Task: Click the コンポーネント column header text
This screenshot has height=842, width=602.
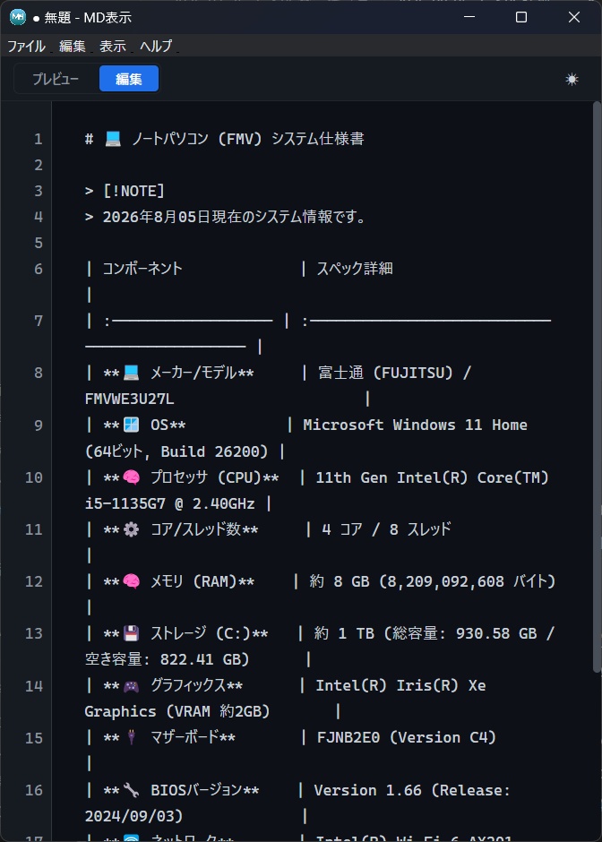Action: (x=142, y=269)
